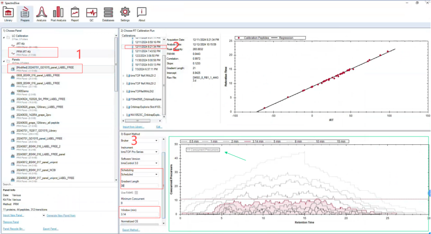Screen dimensions: 431x234
Task: Click Generate New Panel from link
Action: coord(61,215)
